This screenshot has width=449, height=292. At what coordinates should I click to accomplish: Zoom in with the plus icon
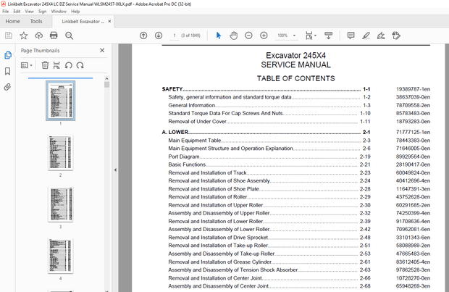[x=264, y=36]
